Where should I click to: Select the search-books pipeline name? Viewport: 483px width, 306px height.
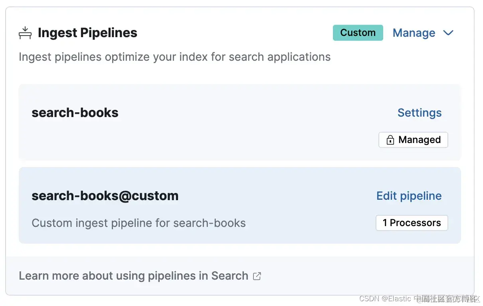point(75,113)
